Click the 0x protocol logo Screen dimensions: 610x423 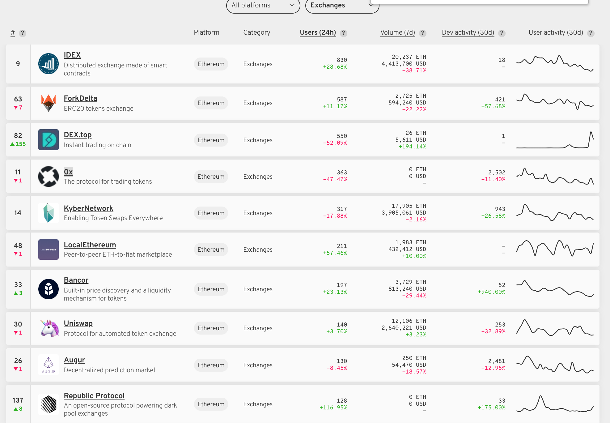pos(49,177)
